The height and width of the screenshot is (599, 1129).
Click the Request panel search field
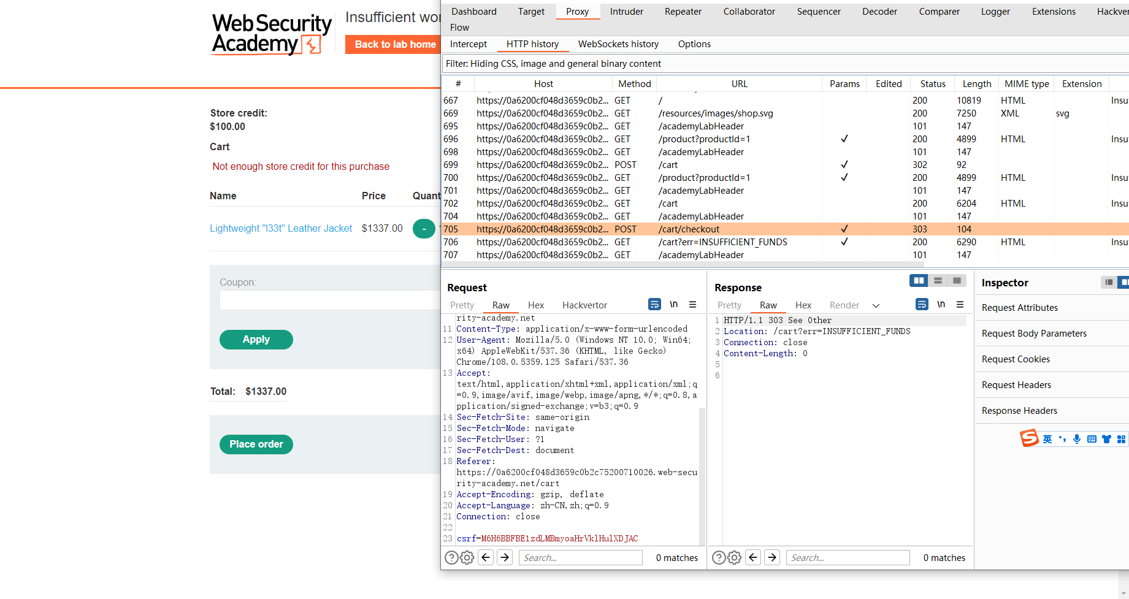580,557
